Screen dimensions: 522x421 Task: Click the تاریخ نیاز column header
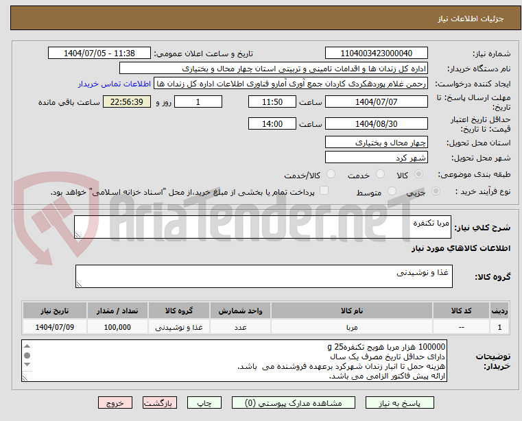pos(55,311)
